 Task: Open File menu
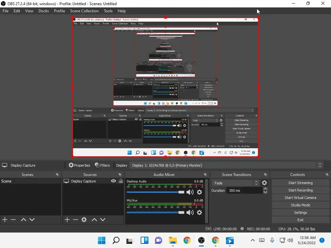(5, 11)
